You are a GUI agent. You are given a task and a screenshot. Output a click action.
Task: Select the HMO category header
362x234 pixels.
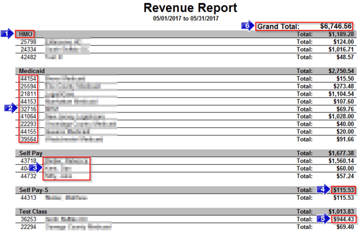click(24, 34)
